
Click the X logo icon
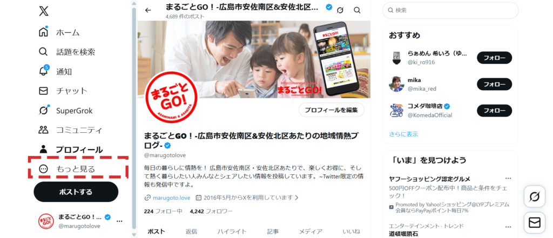44,11
